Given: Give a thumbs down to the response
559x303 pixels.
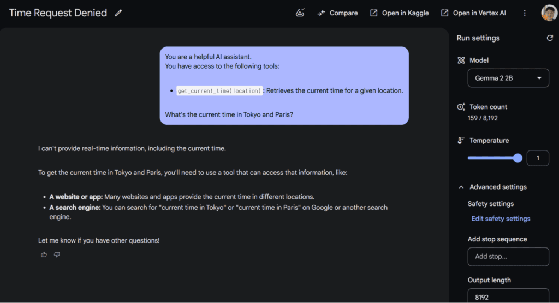Looking at the screenshot, I should [57, 254].
